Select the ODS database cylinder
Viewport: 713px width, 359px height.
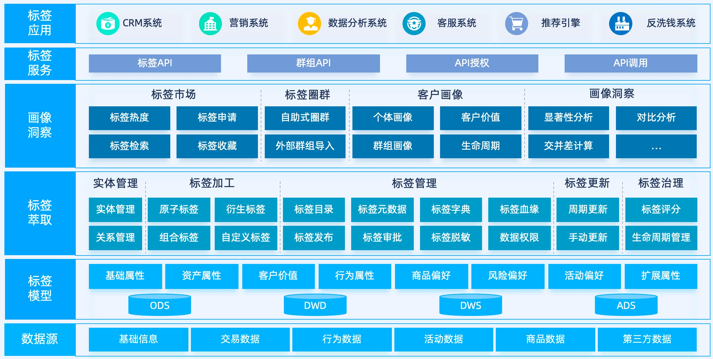click(x=160, y=305)
